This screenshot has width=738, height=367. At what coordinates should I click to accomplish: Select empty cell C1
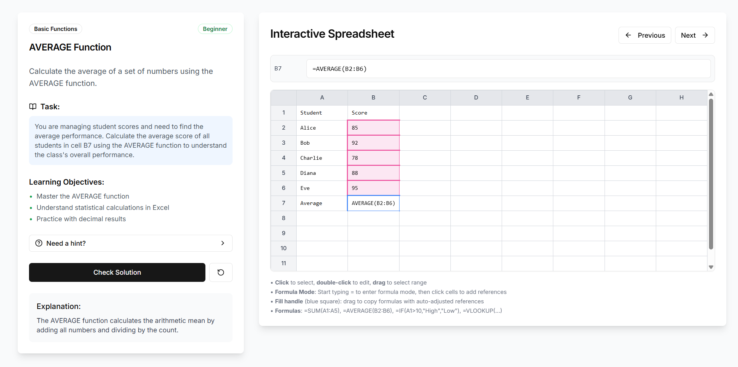tap(425, 113)
